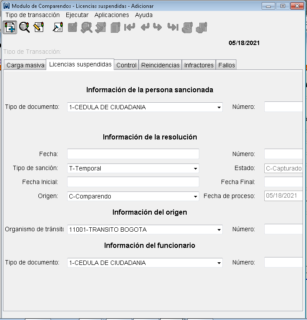Click the magnifier query toolbar icon
Viewport: 307px width, 320px height.
[x=24, y=28]
